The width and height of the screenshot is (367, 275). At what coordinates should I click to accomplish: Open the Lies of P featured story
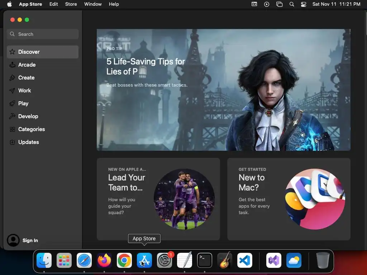pos(224,90)
